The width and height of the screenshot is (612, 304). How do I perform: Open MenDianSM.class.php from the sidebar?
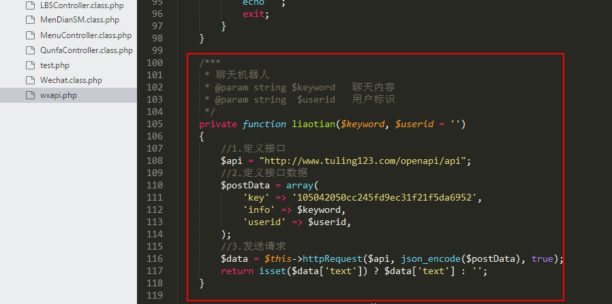(x=79, y=20)
